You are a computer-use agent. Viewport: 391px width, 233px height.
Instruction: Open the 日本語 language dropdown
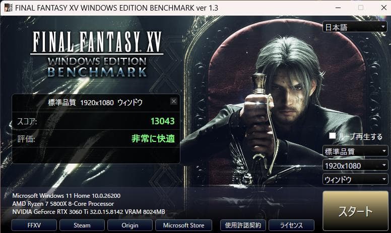(x=355, y=27)
